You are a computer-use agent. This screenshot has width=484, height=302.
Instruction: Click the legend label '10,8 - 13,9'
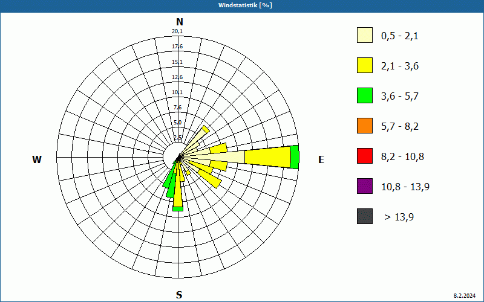[x=405, y=187]
